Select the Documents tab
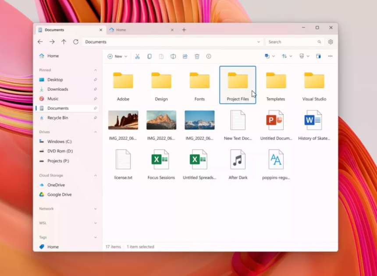This screenshot has height=276, width=377. click(x=70, y=30)
